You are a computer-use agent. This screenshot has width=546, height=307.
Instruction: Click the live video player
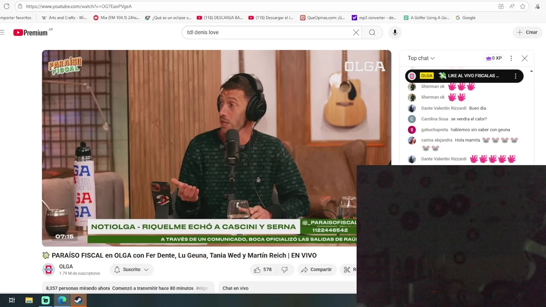(x=216, y=148)
